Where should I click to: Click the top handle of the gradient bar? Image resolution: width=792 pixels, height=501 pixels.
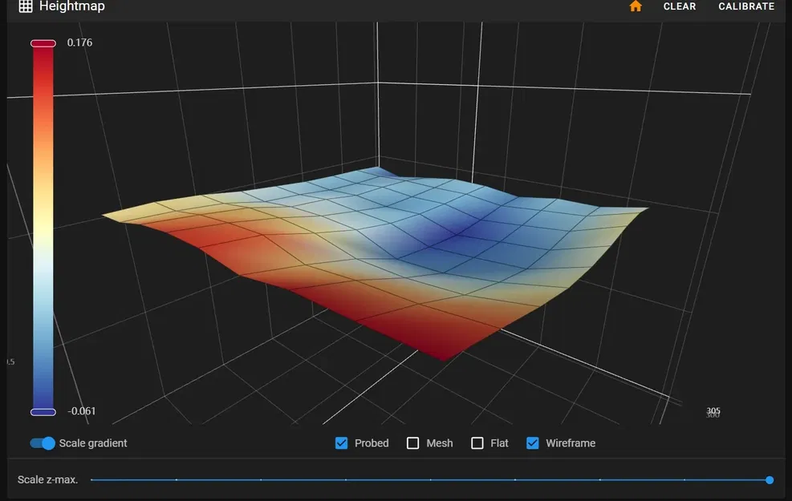pos(42,43)
